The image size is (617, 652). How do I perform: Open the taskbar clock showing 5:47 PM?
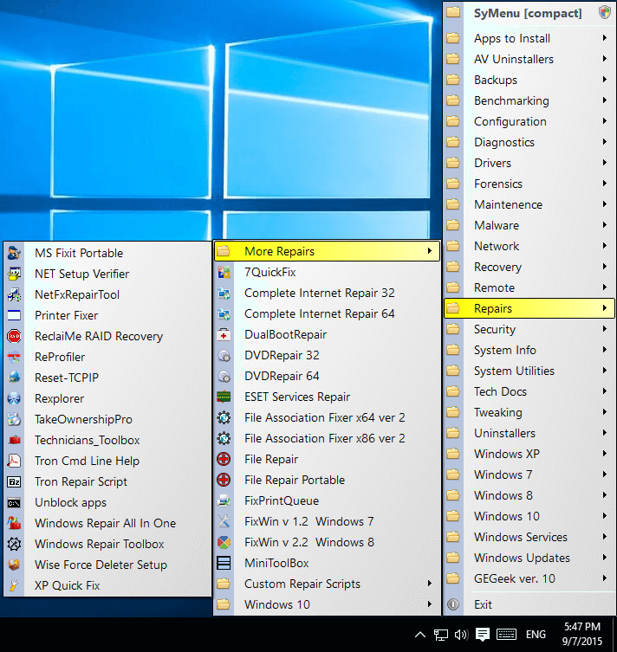tap(581, 634)
